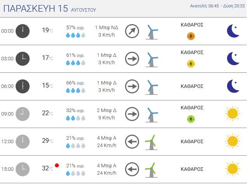Click the 57% υγρ. humidity value
Viewport: 247px width, 186px height.
click(x=75, y=28)
